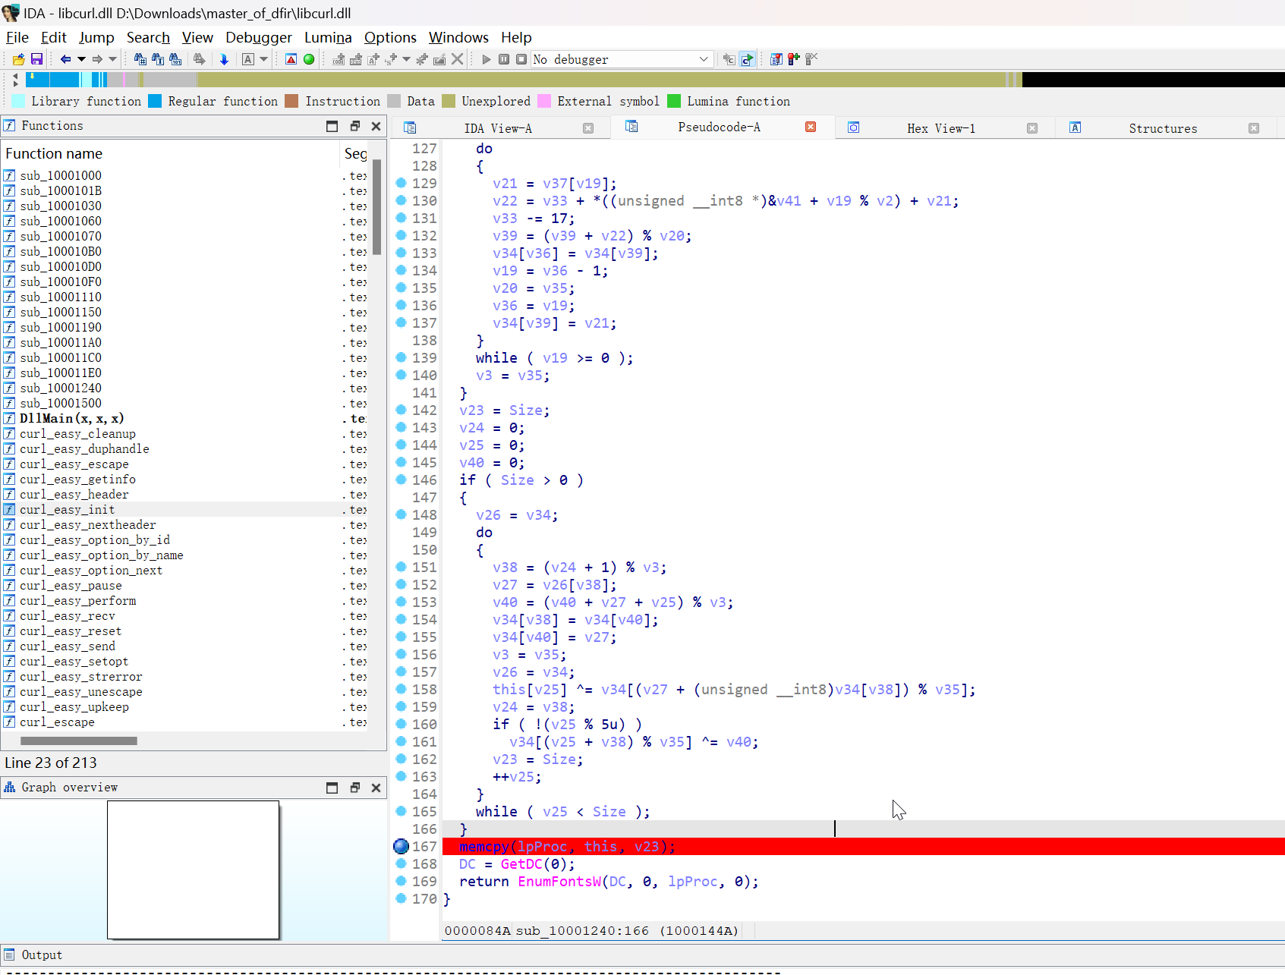1285x975 pixels.
Task: Open the Debugger menu
Action: click(259, 37)
